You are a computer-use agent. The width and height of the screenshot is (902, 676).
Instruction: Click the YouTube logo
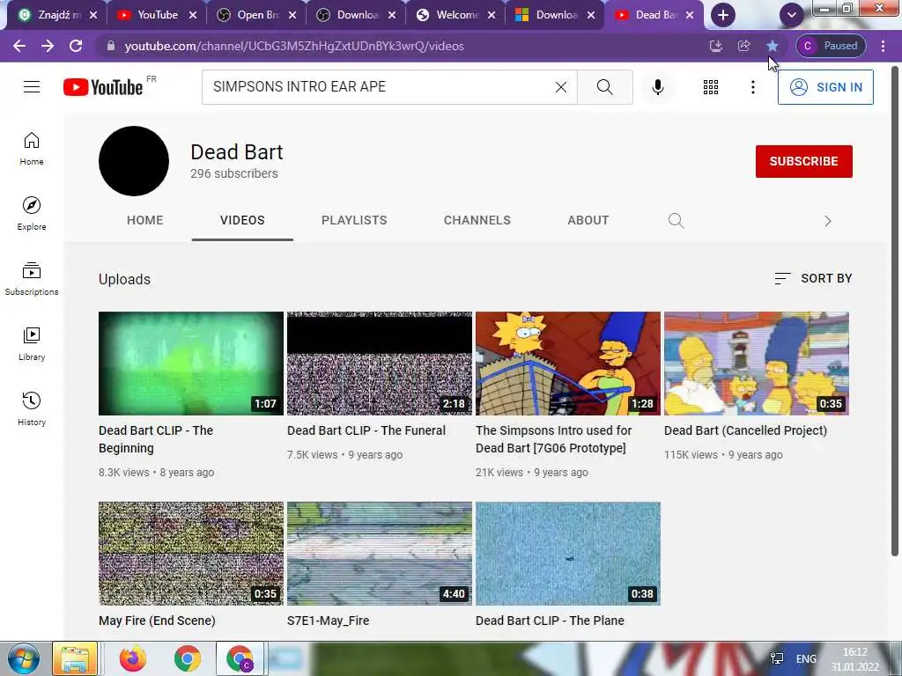point(103,87)
